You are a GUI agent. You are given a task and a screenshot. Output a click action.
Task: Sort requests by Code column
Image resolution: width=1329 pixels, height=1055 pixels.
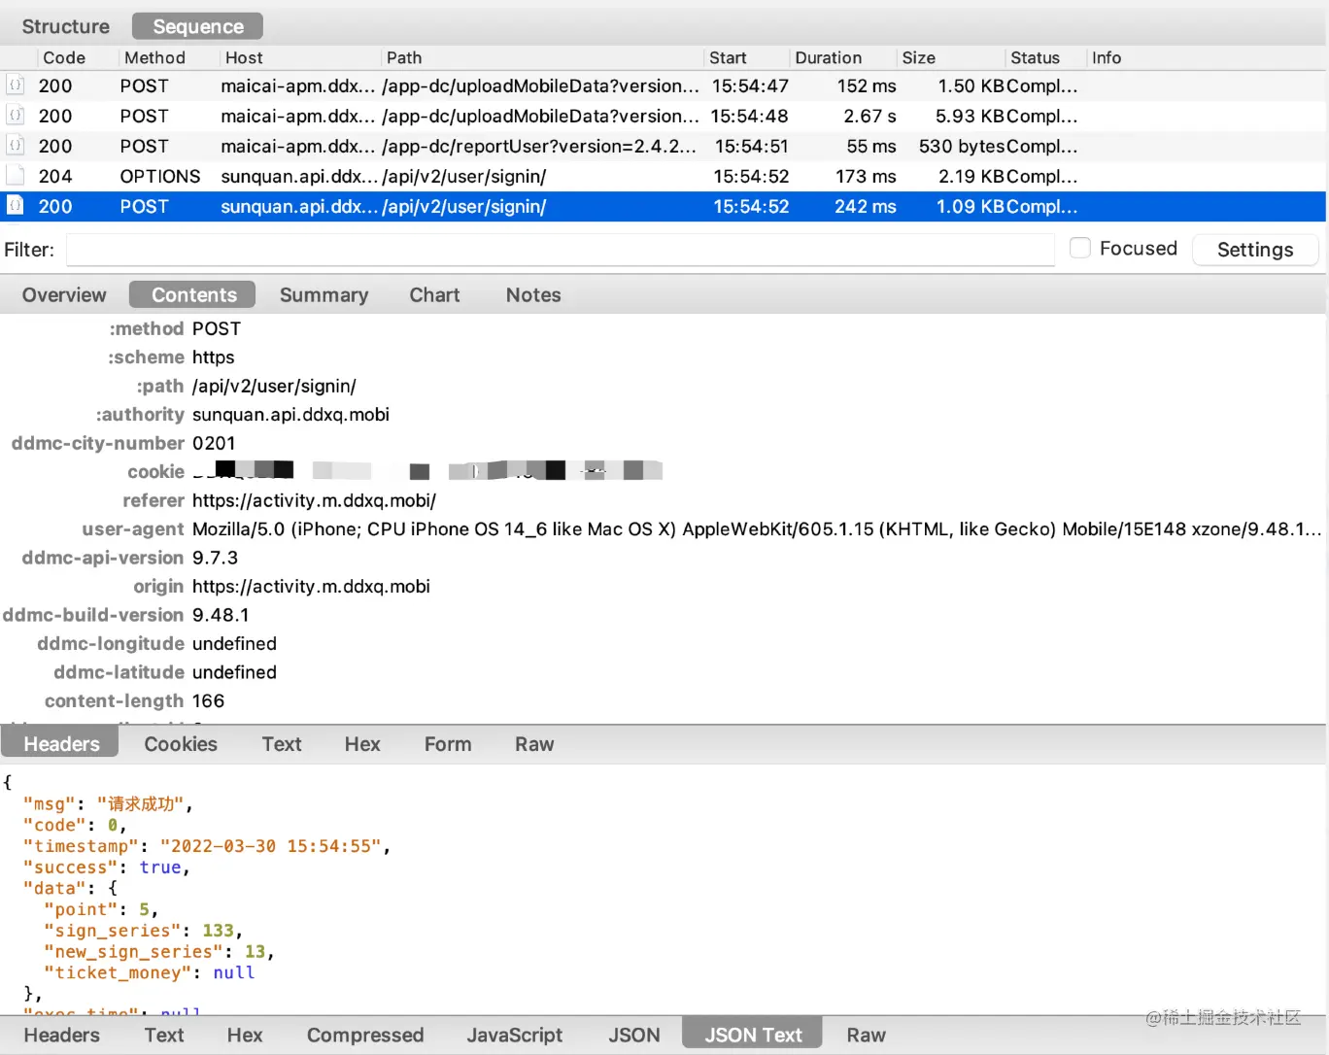pos(64,57)
